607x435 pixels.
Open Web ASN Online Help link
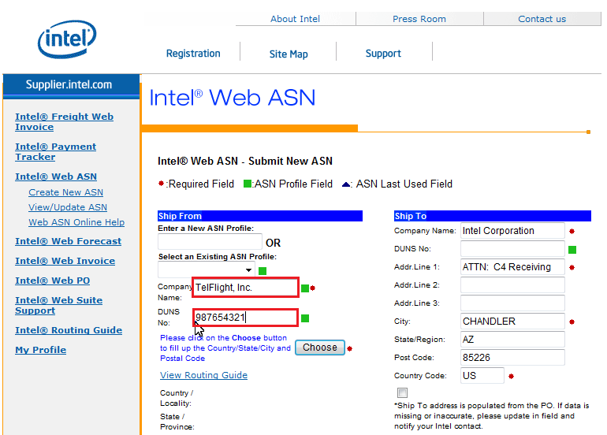(x=76, y=222)
